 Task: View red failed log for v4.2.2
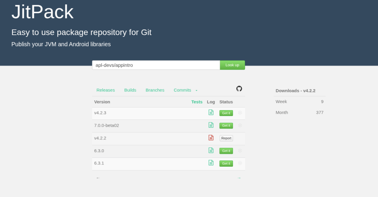pos(211,138)
